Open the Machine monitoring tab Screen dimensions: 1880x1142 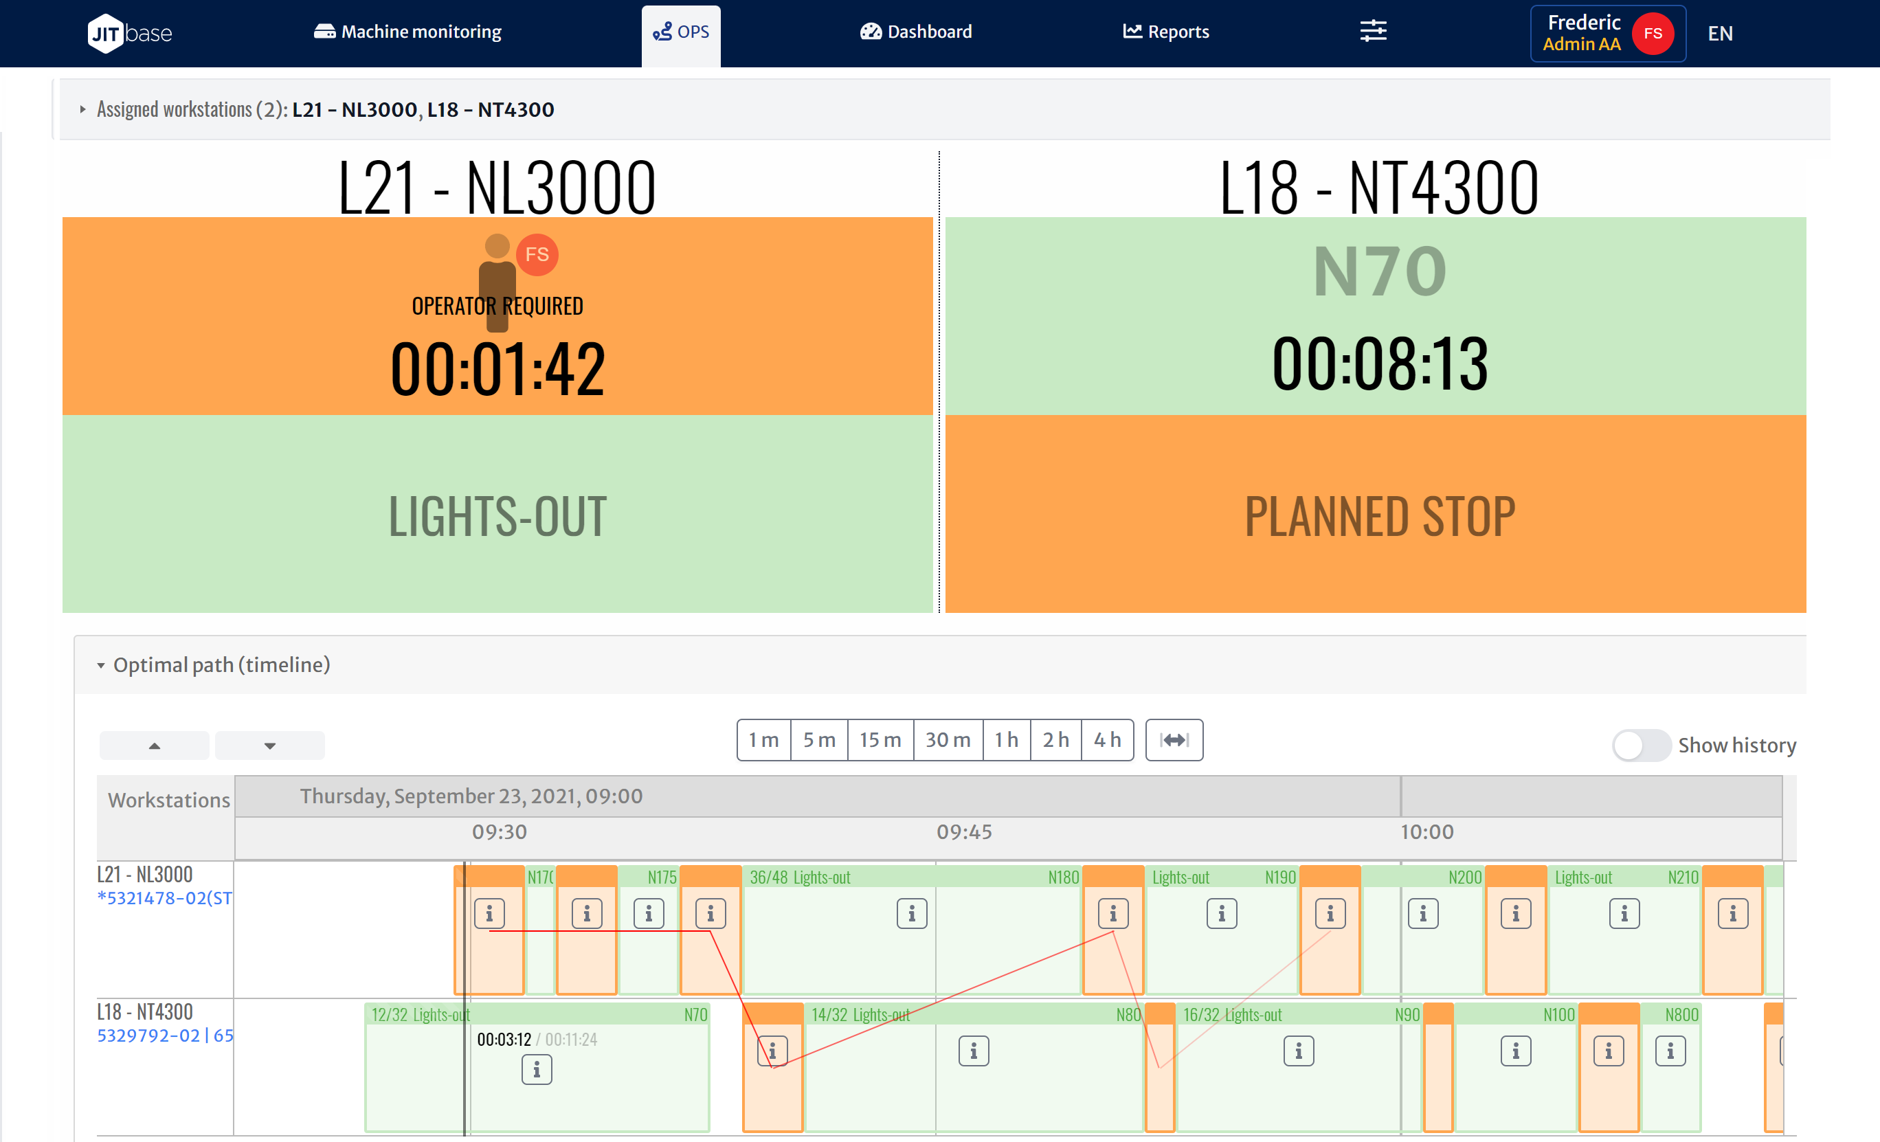408,32
